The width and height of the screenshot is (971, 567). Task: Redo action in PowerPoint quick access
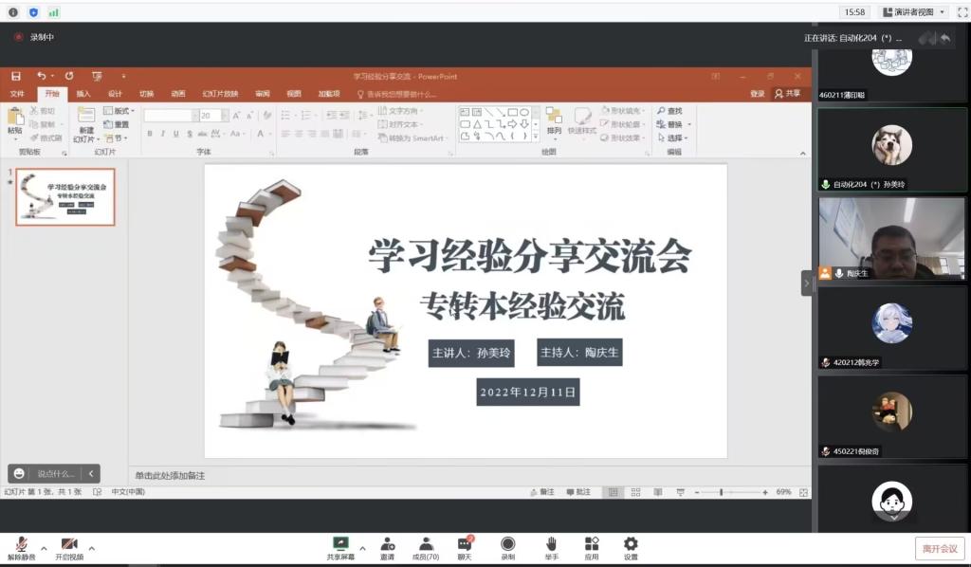tap(69, 76)
